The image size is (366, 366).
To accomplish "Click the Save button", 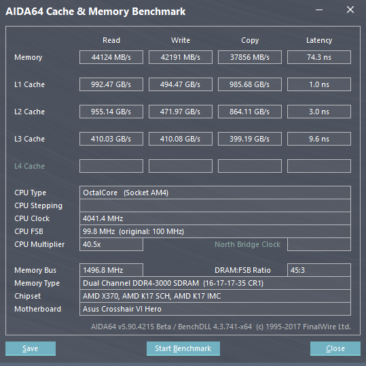I will tap(31, 348).
